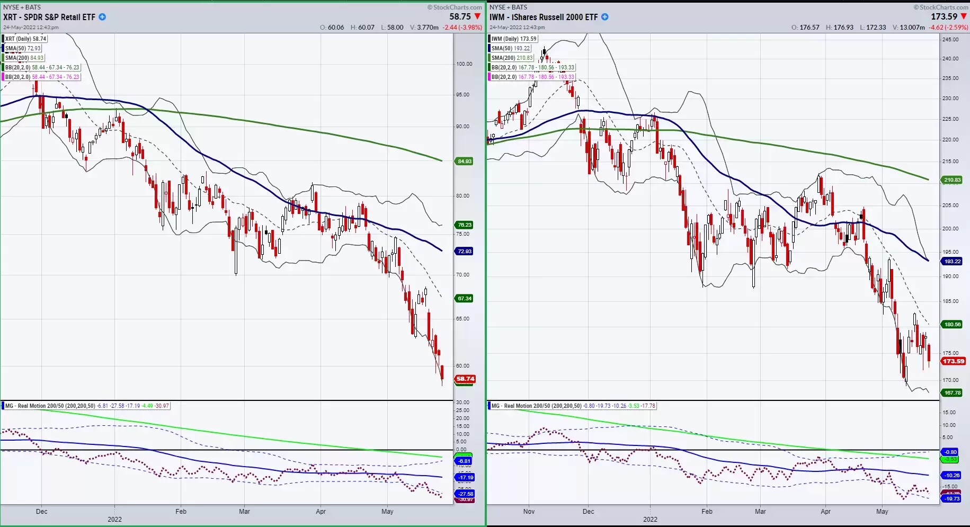The width and height of the screenshot is (970, 527).
Task: Click the -0.80 tag in IWM Real Motion panel
Action: click(950, 452)
